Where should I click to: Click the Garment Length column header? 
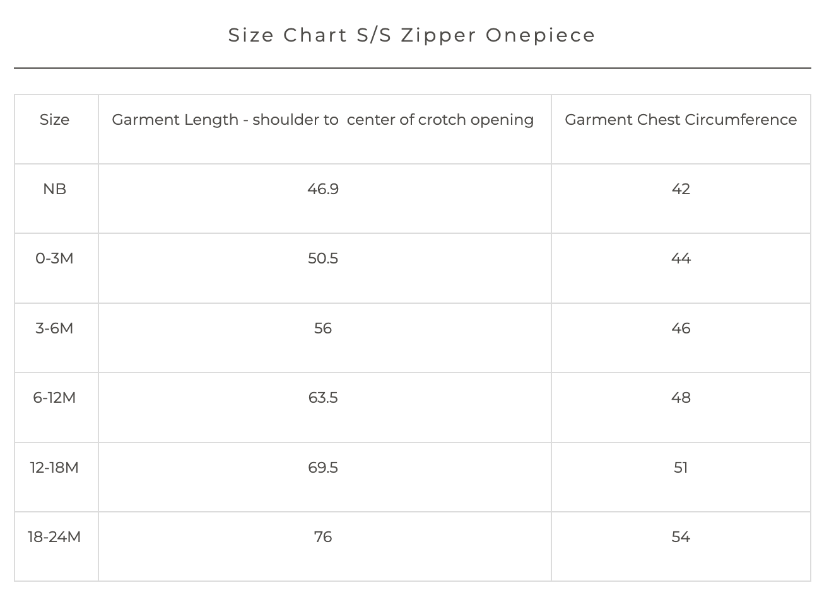(323, 120)
